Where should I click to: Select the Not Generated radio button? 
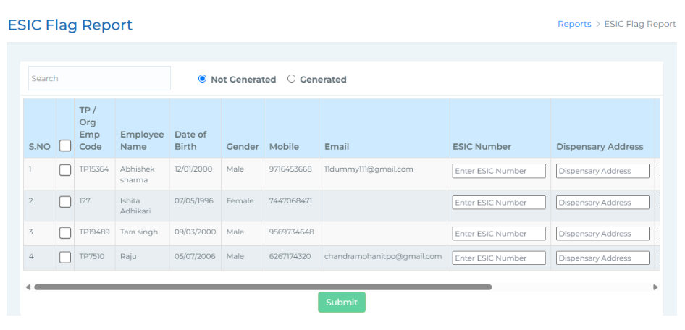coord(203,79)
